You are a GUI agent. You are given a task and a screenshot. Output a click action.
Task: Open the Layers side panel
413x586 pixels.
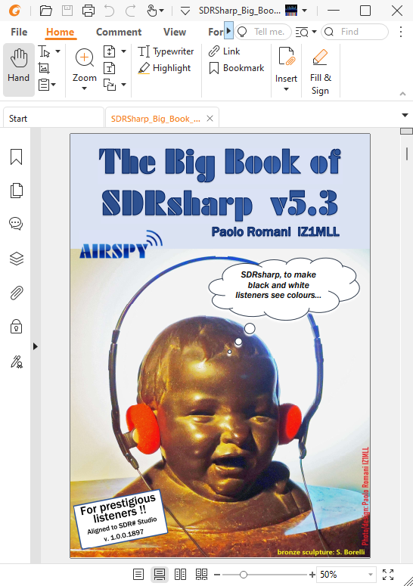tap(16, 259)
